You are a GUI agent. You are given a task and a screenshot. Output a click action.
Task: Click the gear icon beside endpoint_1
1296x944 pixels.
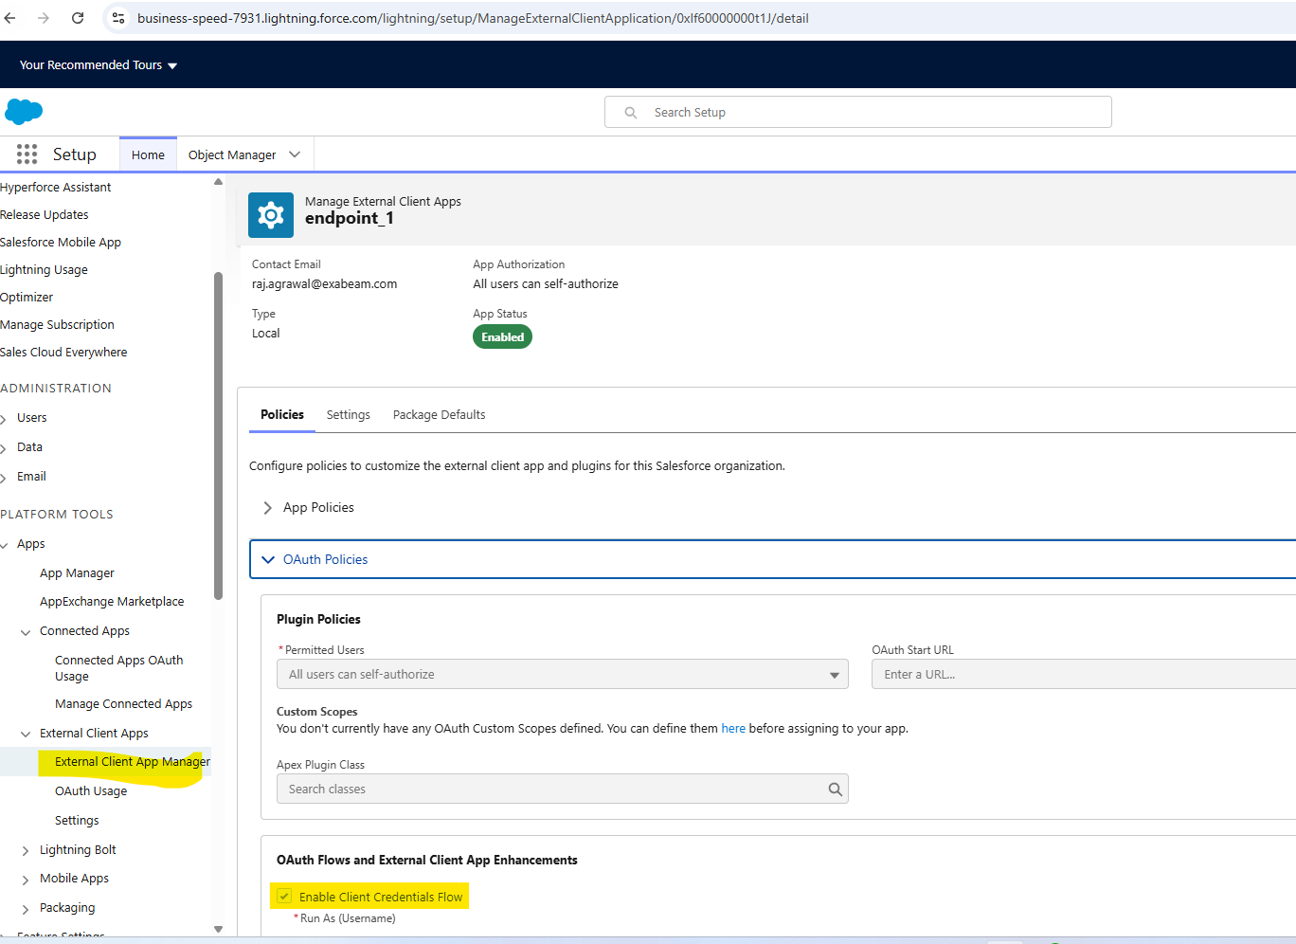point(271,215)
